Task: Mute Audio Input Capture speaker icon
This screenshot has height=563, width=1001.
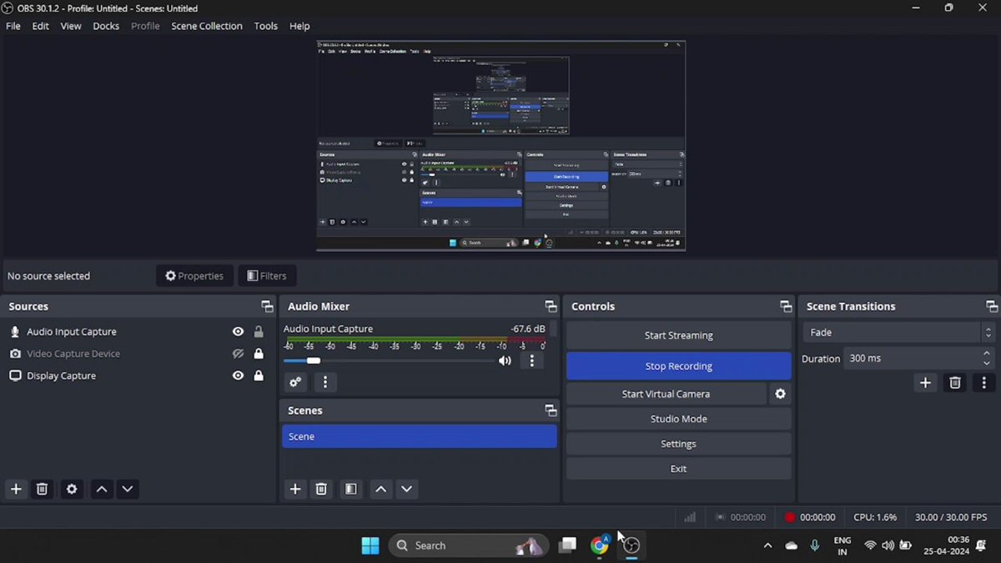Action: (505, 360)
